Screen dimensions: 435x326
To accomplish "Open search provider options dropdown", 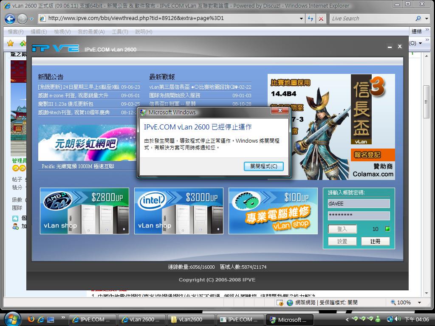I will (x=427, y=19).
